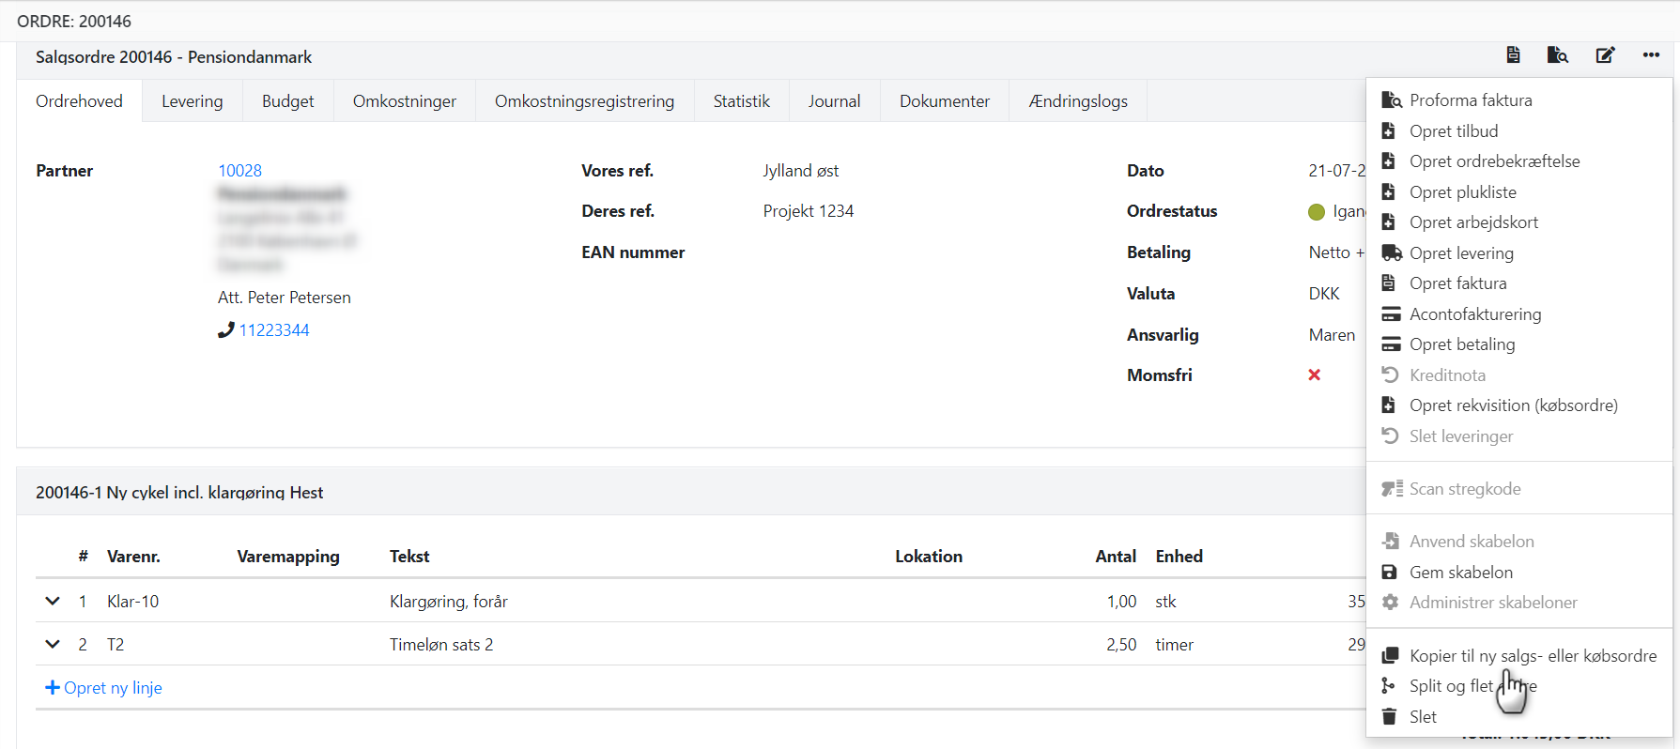Click the red X Momsfri indicator
The image size is (1680, 749).
pos(1314,375)
